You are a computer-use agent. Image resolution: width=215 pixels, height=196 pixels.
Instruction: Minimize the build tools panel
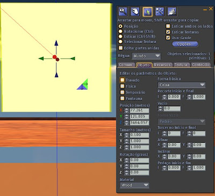coord(205,10)
